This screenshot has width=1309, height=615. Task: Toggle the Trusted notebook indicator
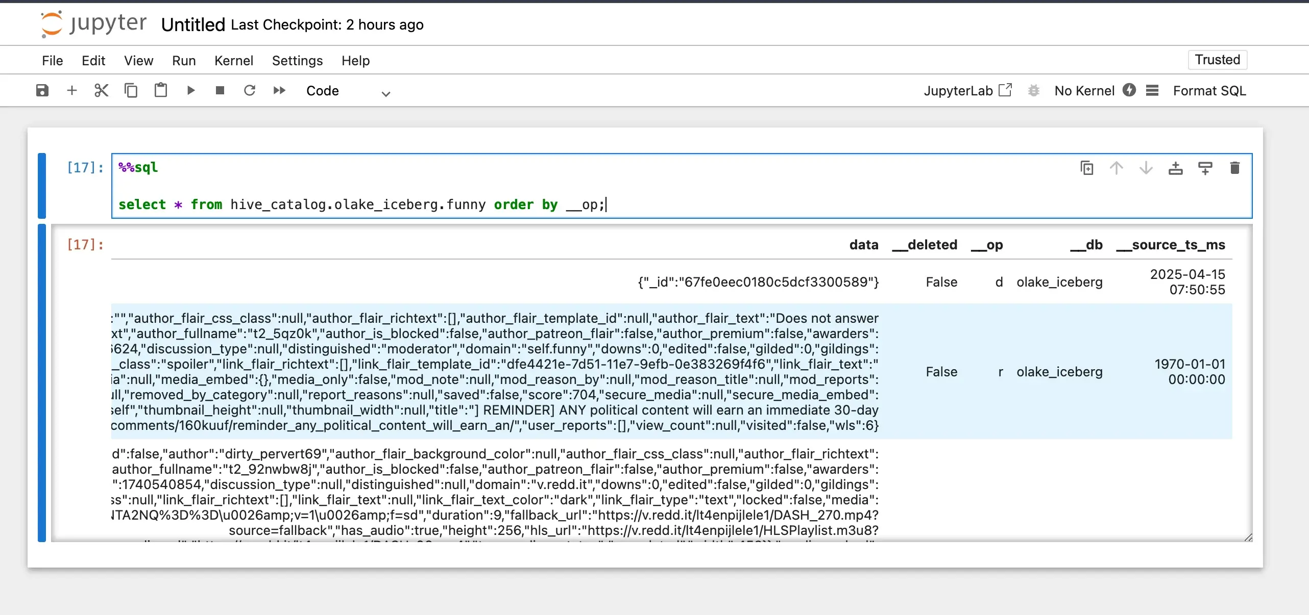pyautogui.click(x=1217, y=60)
